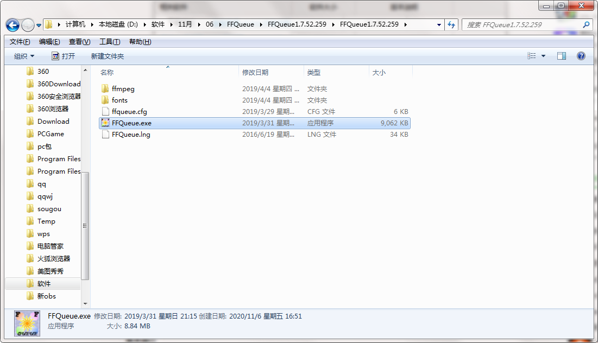
Task: Select the ffmpeg folder icon
Action: pyautogui.click(x=105, y=89)
